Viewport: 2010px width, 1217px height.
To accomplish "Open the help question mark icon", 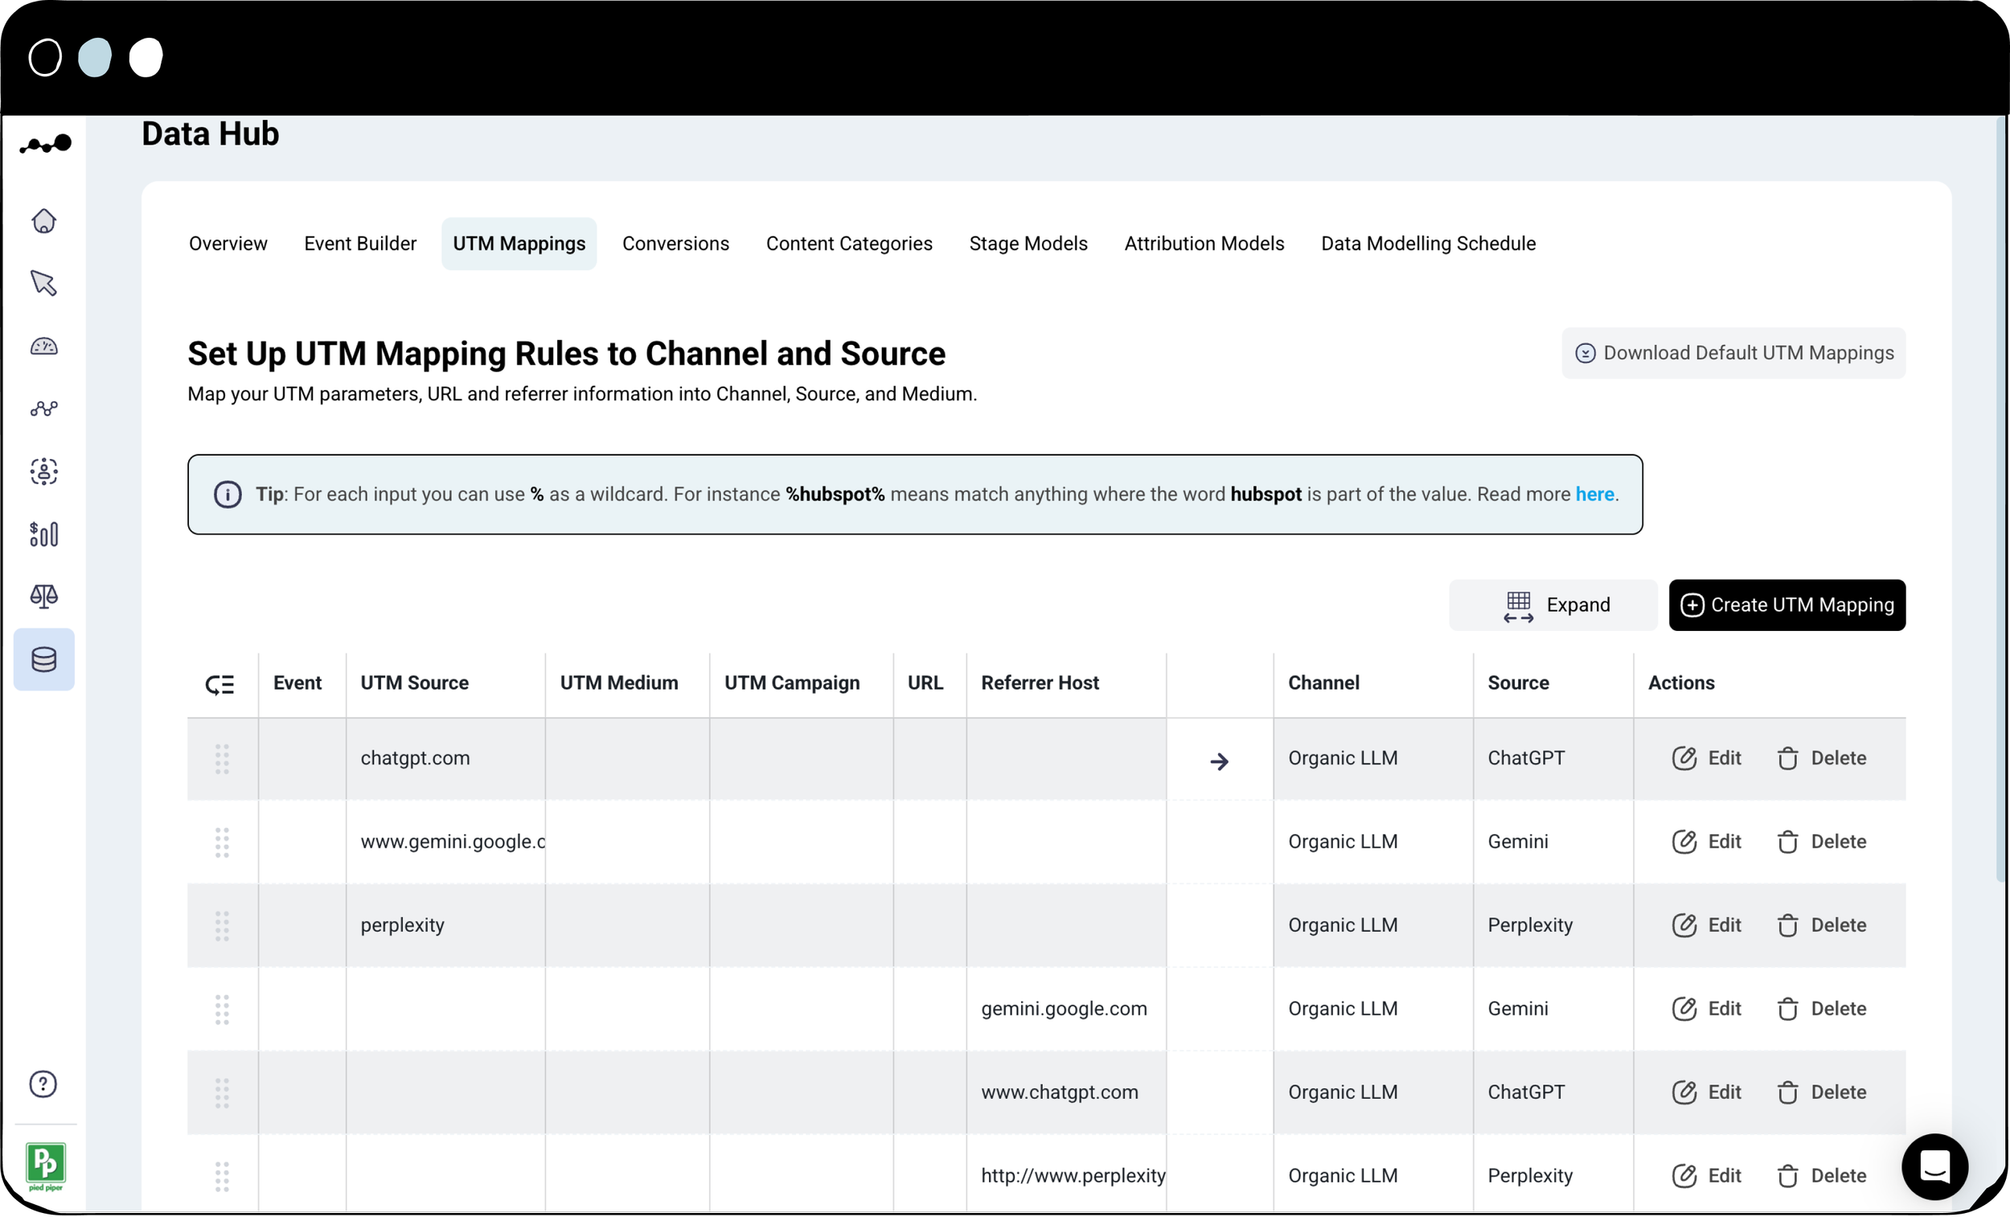I will (43, 1086).
